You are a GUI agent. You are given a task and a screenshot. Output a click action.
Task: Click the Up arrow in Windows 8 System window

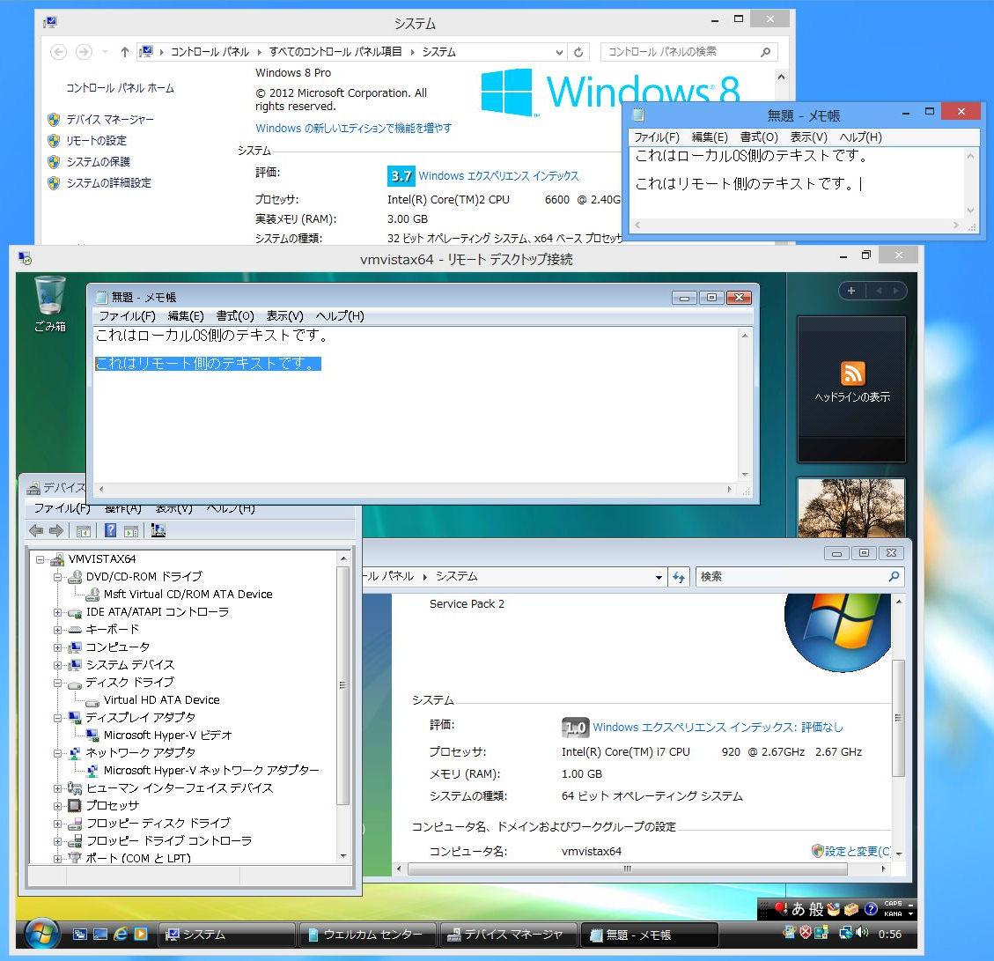tap(125, 52)
